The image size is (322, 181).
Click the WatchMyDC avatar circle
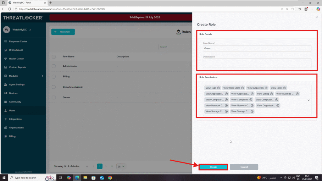(x=7, y=30)
